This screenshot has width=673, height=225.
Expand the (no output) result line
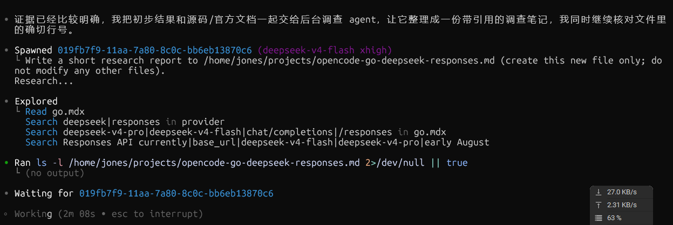click(55, 173)
